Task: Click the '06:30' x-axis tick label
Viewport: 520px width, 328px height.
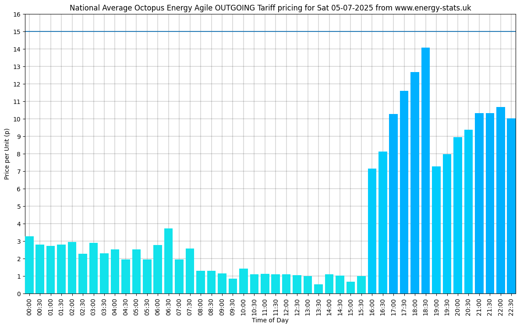Action: pos(168,307)
